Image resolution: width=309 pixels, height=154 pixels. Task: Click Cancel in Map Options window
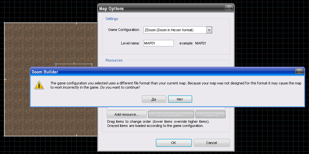[x=212, y=143]
